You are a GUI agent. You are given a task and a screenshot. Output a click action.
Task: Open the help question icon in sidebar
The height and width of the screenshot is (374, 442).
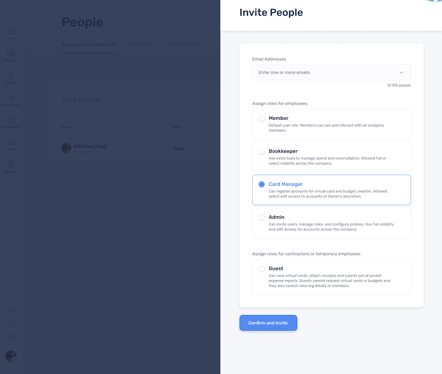[x=11, y=337]
